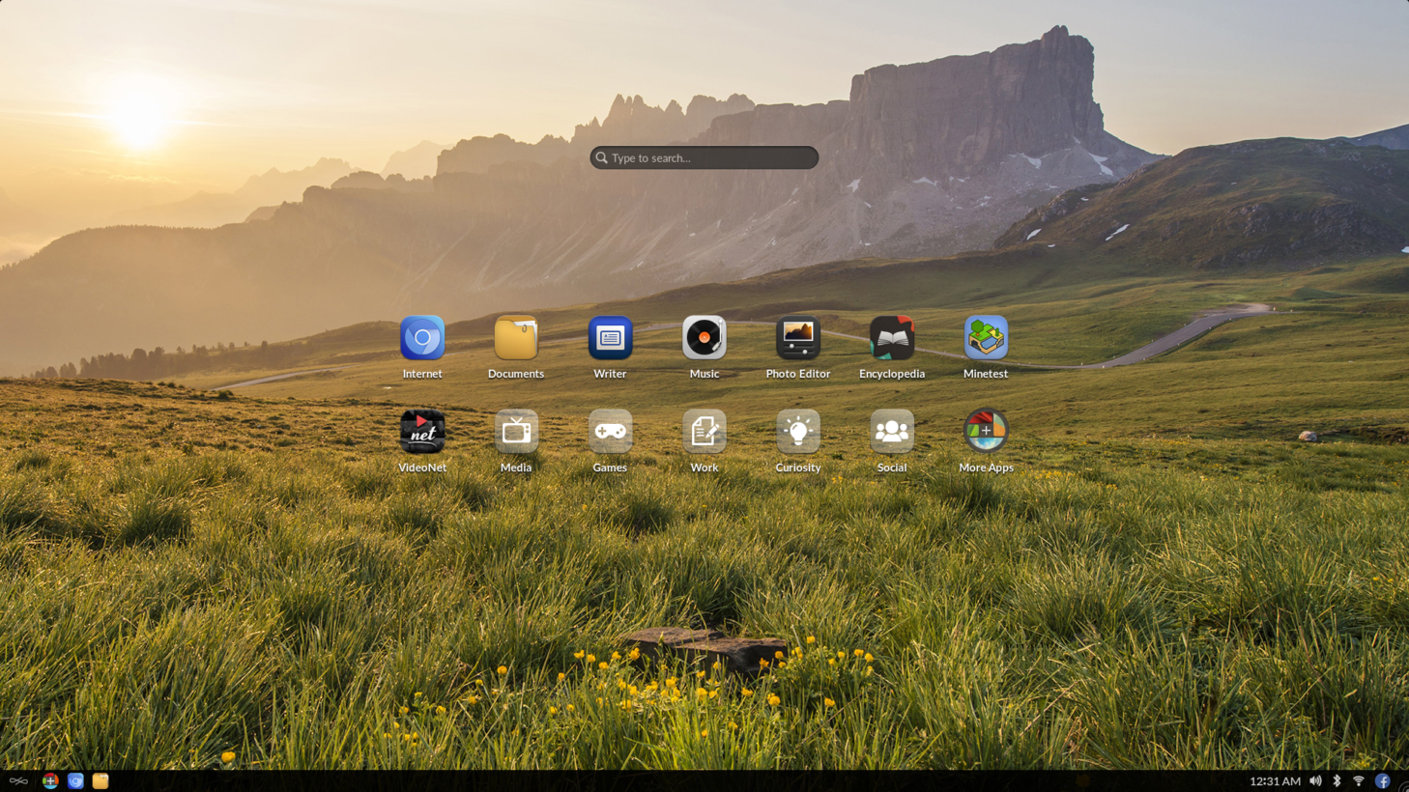
Task: Open the Games folder
Action: 610,432
